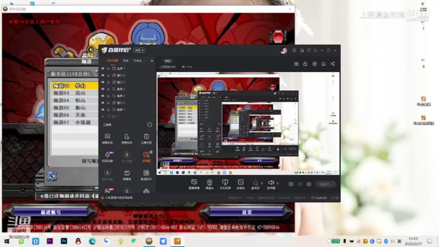Open Microsoft Edge from the taskbar

point(92,241)
